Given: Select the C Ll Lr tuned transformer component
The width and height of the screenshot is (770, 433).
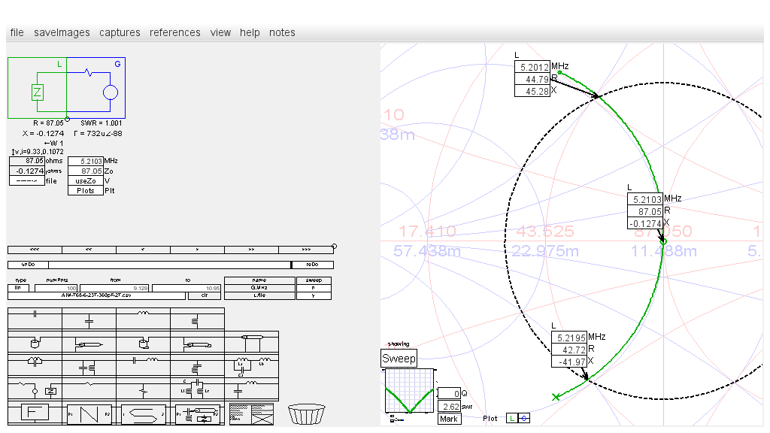Looking at the screenshot, I should coord(197,389).
